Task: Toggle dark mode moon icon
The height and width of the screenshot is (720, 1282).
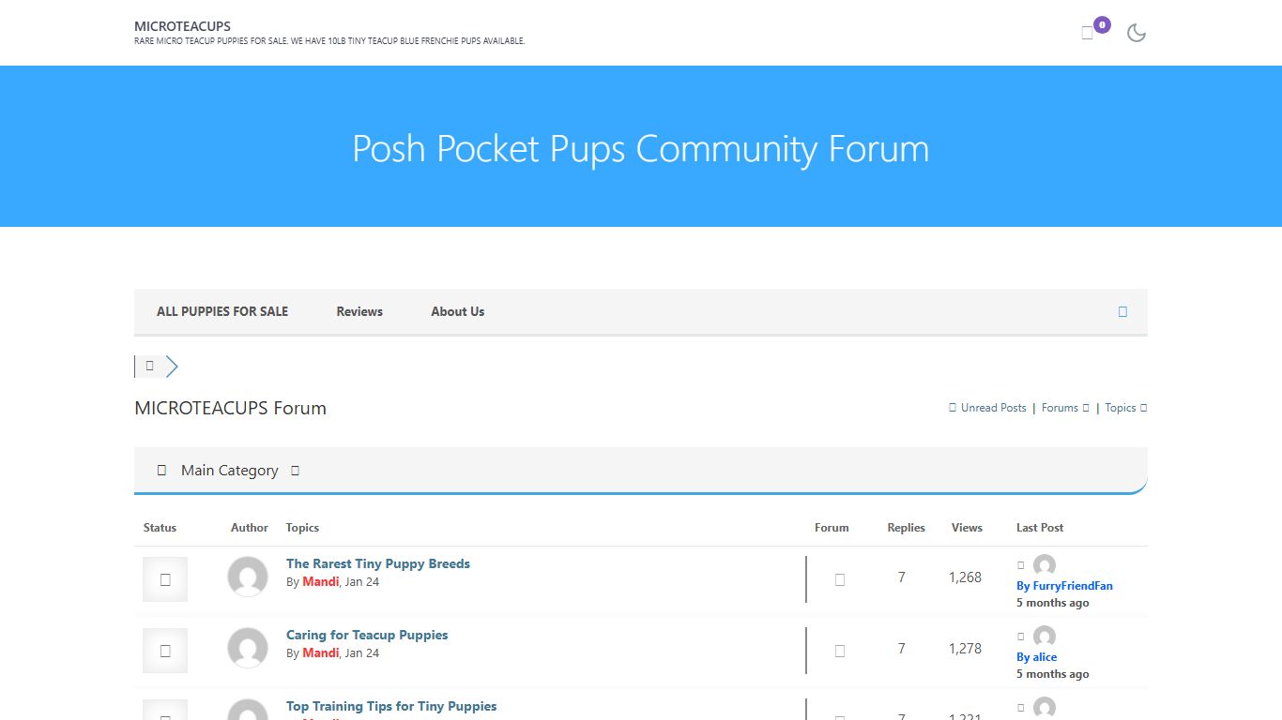Action: pyautogui.click(x=1137, y=33)
